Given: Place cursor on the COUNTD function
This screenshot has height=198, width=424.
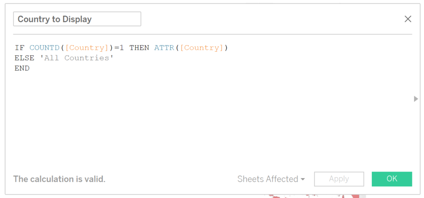Looking at the screenshot, I should coord(45,48).
